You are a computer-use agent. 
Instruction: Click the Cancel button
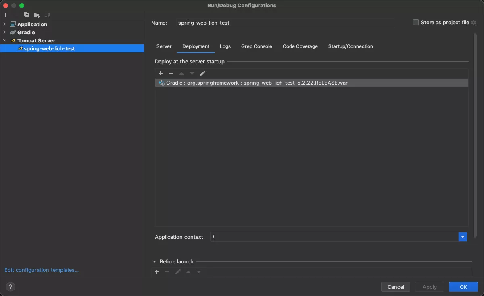396,287
